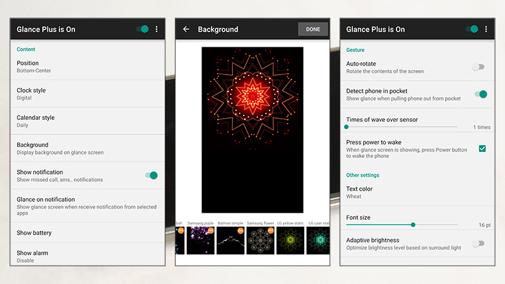Click the Other settings section header
Image resolution: width=505 pixels, height=284 pixels.
click(x=362, y=175)
